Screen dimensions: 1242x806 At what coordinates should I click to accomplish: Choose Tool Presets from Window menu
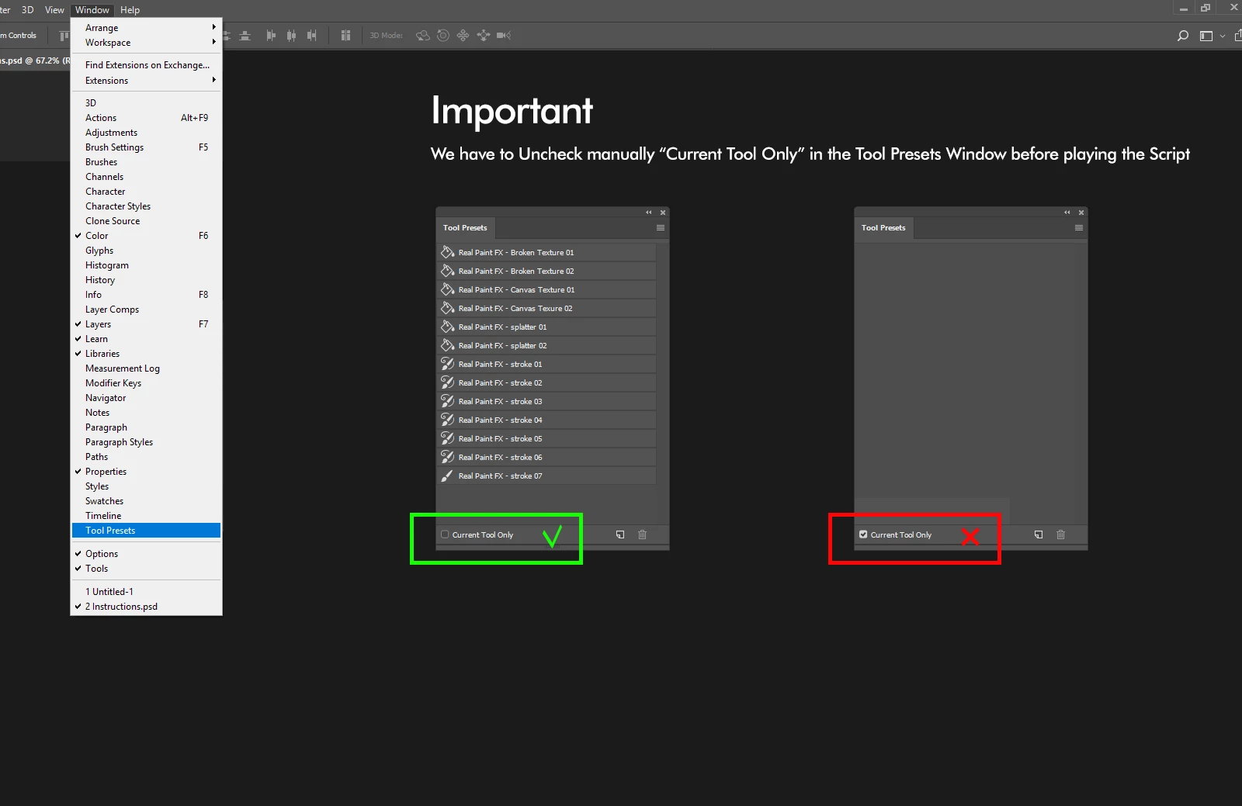pyautogui.click(x=146, y=531)
